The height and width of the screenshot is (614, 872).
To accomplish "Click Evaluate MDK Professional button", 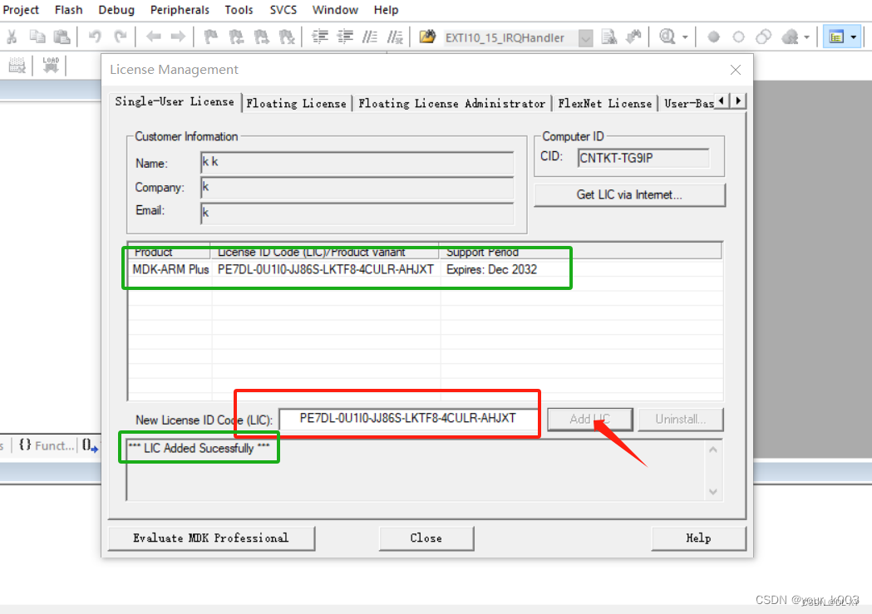I will click(x=211, y=538).
